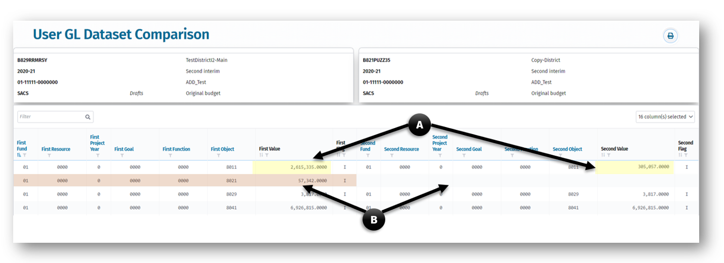Click sort arrows under Second Value
The image size is (724, 263).
(x=603, y=155)
